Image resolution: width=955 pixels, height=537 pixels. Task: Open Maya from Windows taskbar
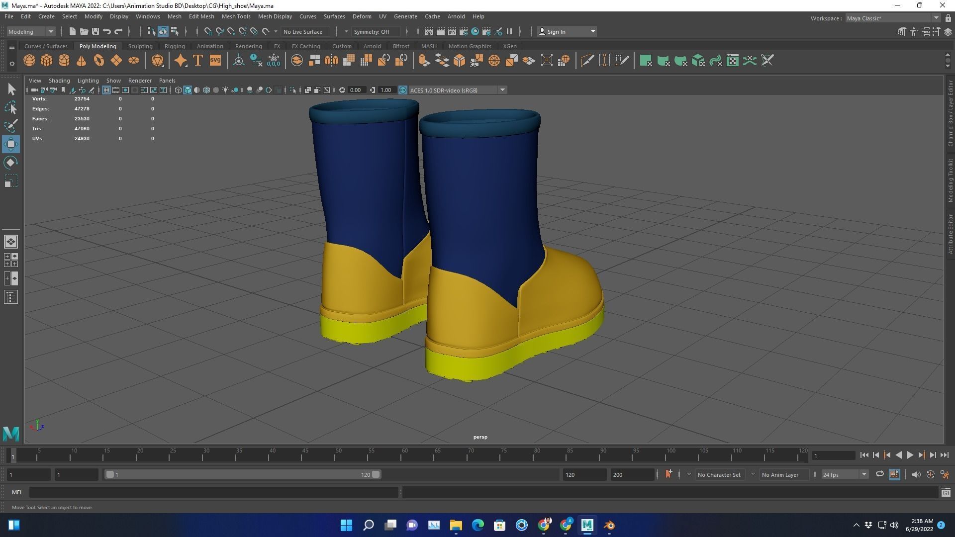click(587, 525)
